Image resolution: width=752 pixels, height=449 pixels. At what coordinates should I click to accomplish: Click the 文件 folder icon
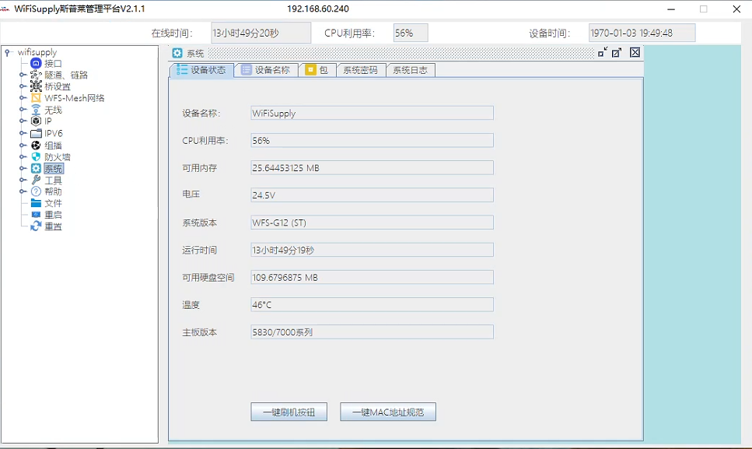pyautogui.click(x=36, y=203)
